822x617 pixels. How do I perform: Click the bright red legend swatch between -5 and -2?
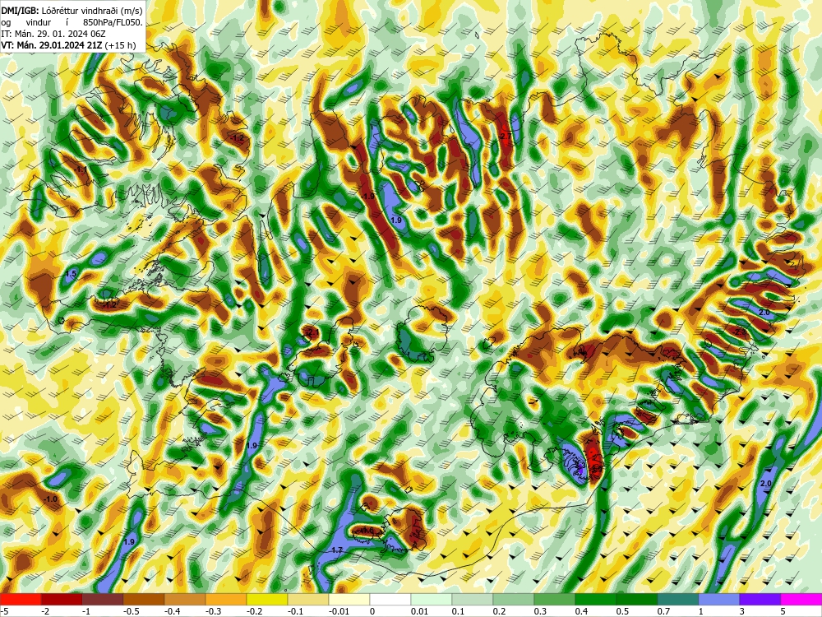[x=21, y=599]
